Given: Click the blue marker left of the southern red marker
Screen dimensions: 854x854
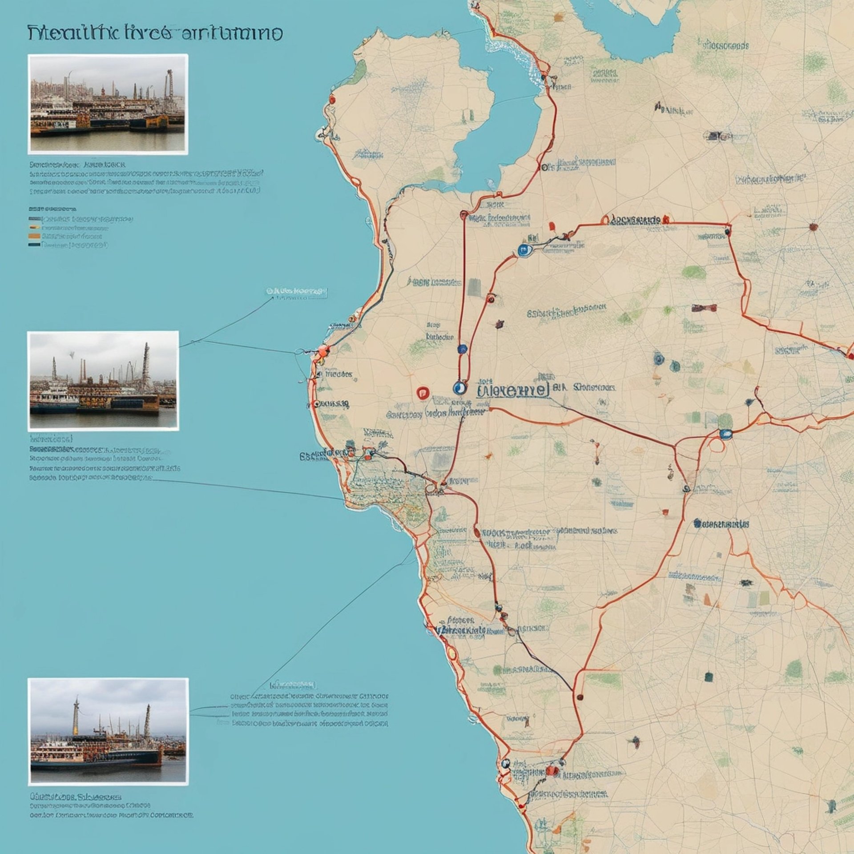Looking at the screenshot, I should pos(505,763).
